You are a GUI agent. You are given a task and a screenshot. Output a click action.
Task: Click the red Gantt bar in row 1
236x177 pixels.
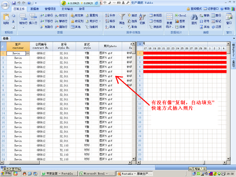click(185, 53)
